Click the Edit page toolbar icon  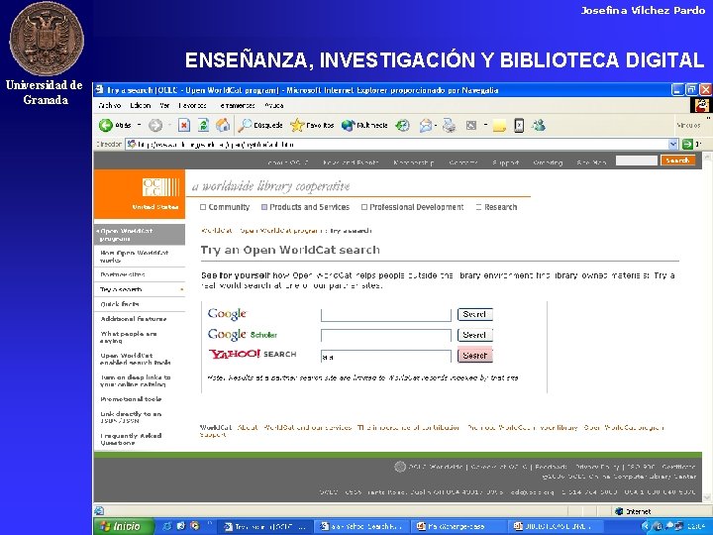(471, 125)
